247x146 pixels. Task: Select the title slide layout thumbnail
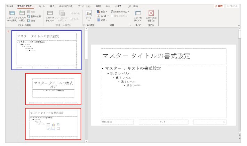tap(53, 89)
